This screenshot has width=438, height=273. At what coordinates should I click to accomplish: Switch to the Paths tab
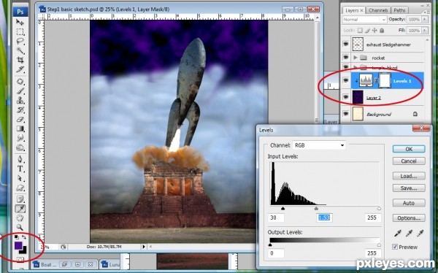[399, 10]
